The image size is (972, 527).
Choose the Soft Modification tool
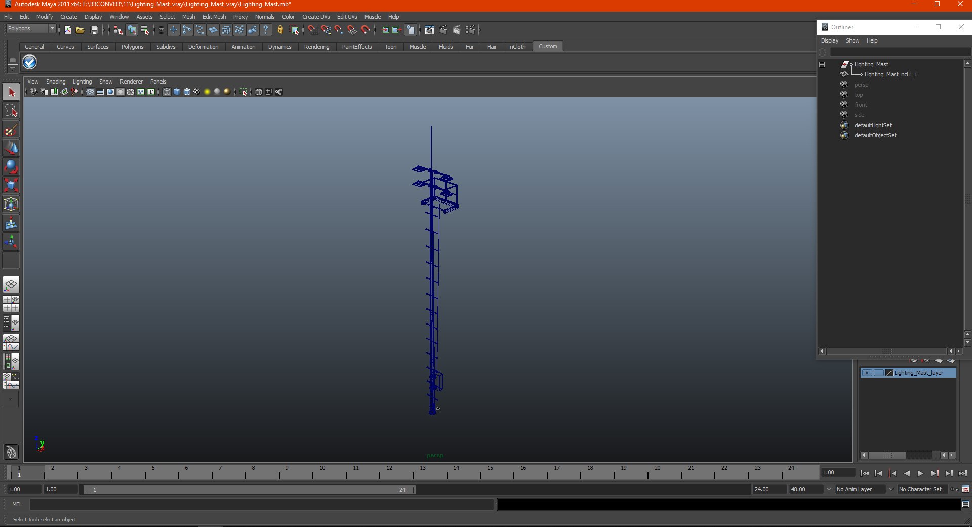pyautogui.click(x=11, y=223)
